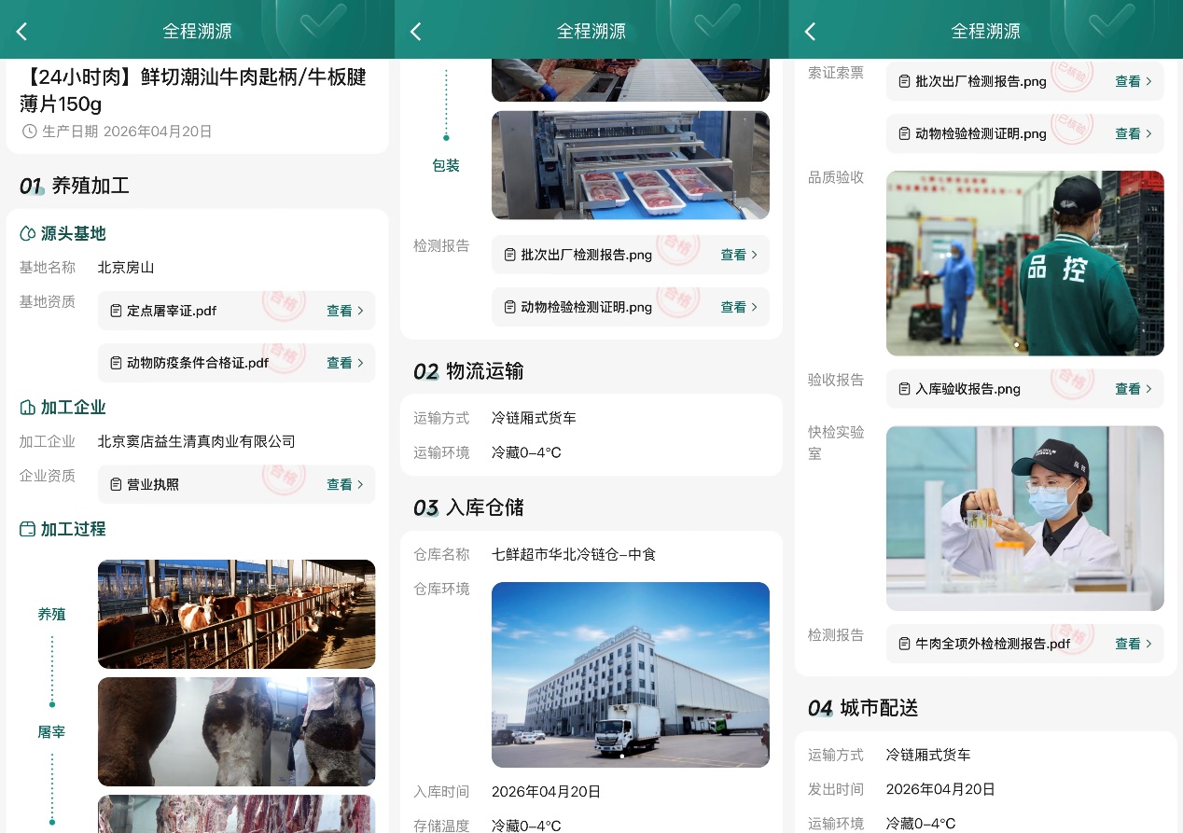Click the file icon beside 入库验收报告.png

click(x=904, y=389)
